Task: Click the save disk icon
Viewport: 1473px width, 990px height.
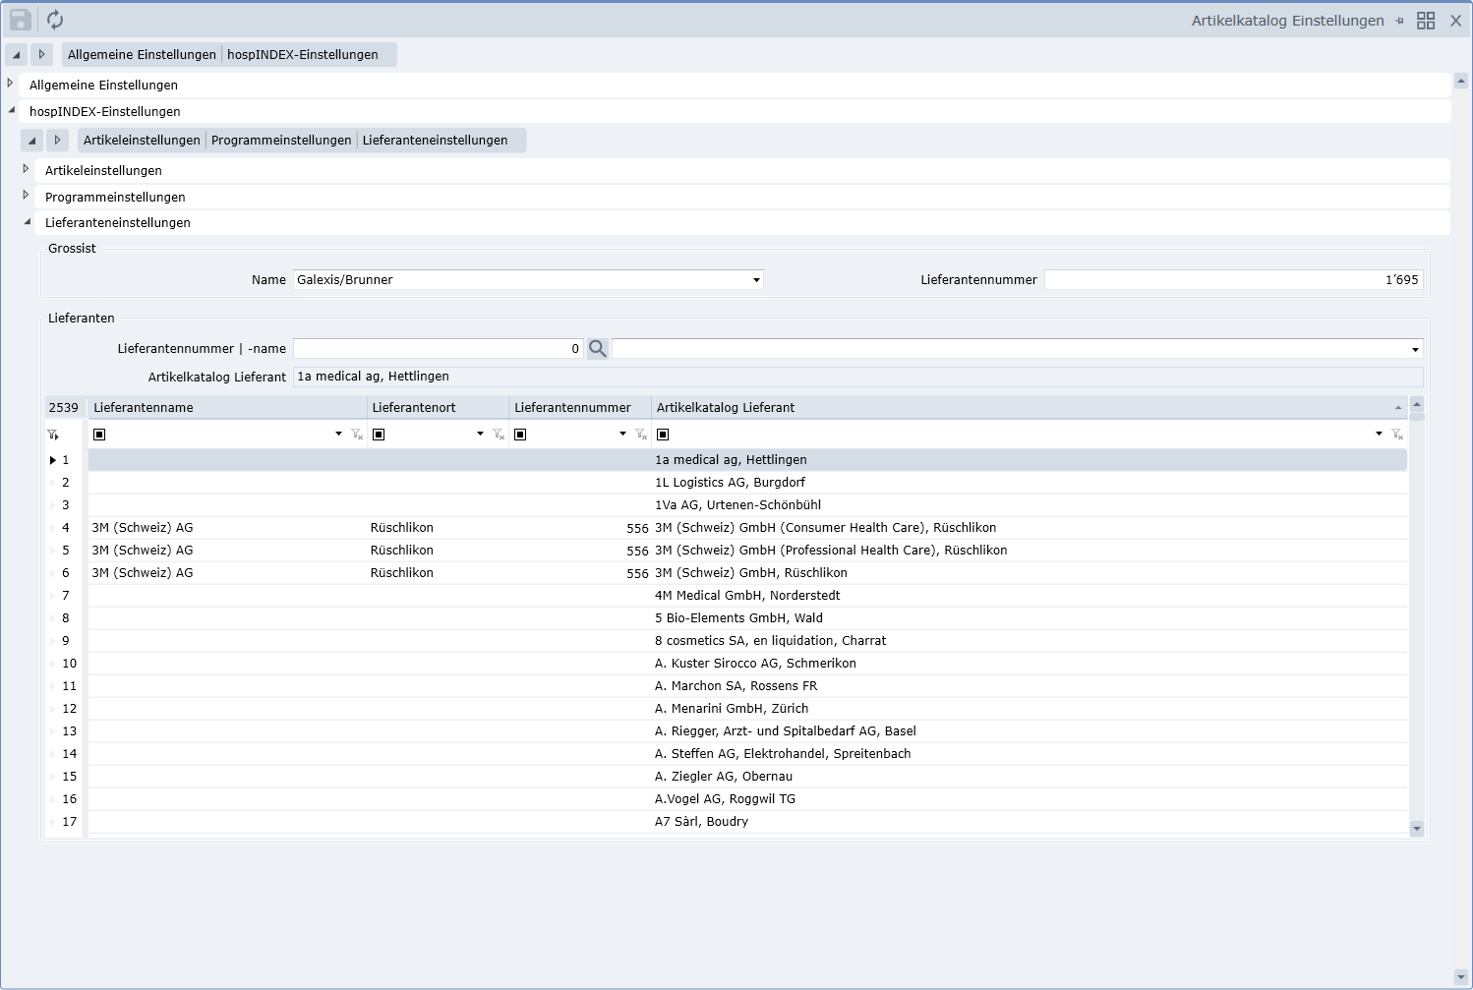Action: coord(21,20)
